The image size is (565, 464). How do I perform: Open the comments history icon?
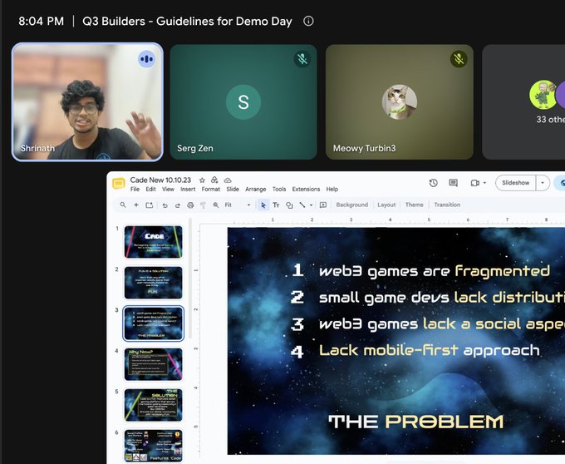tap(454, 183)
